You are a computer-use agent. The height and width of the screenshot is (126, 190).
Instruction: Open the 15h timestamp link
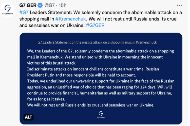point(63,5)
